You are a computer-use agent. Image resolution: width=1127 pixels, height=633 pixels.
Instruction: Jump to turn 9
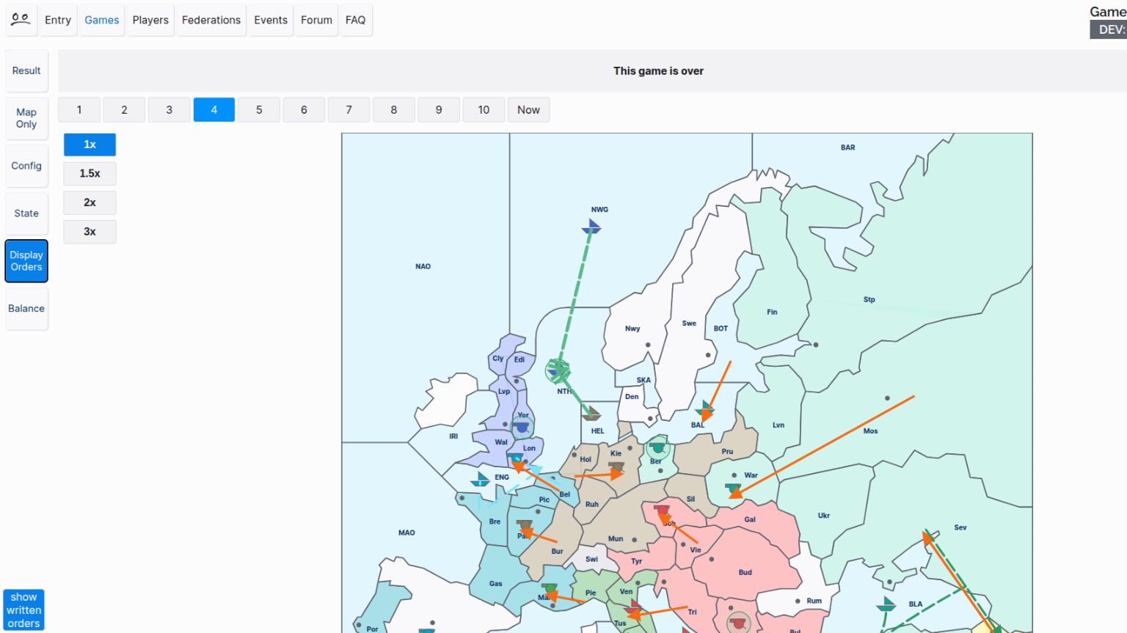click(439, 110)
